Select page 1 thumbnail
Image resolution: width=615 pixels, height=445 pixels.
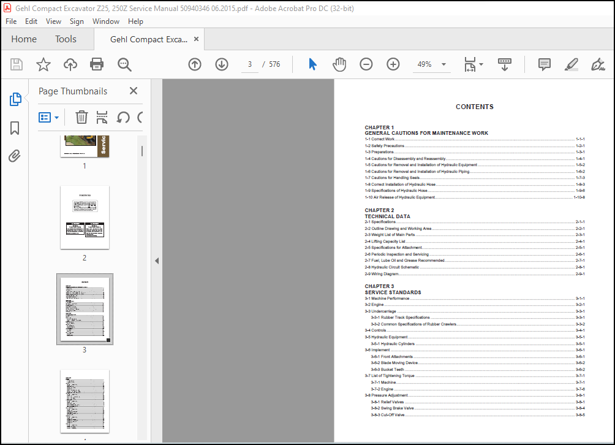[85, 146]
